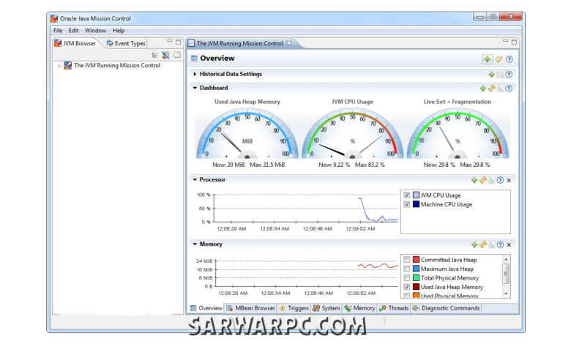Switch to the Memory bottom tab
The image size is (571, 344).
359,308
